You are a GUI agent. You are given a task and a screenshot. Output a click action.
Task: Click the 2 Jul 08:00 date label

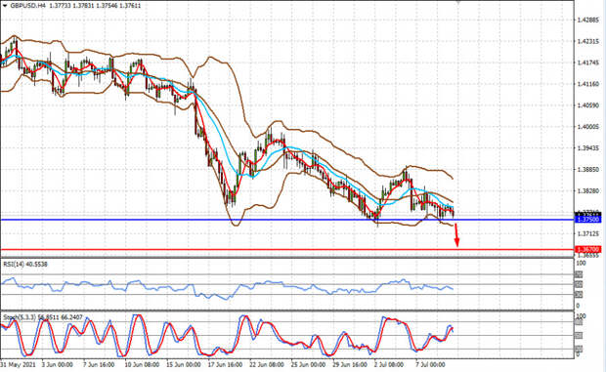pyautogui.click(x=389, y=364)
